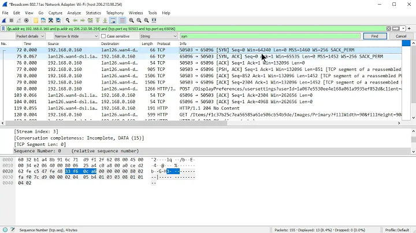Open the Wireless menu
The width and height of the screenshot is (416, 233).
click(136, 13)
